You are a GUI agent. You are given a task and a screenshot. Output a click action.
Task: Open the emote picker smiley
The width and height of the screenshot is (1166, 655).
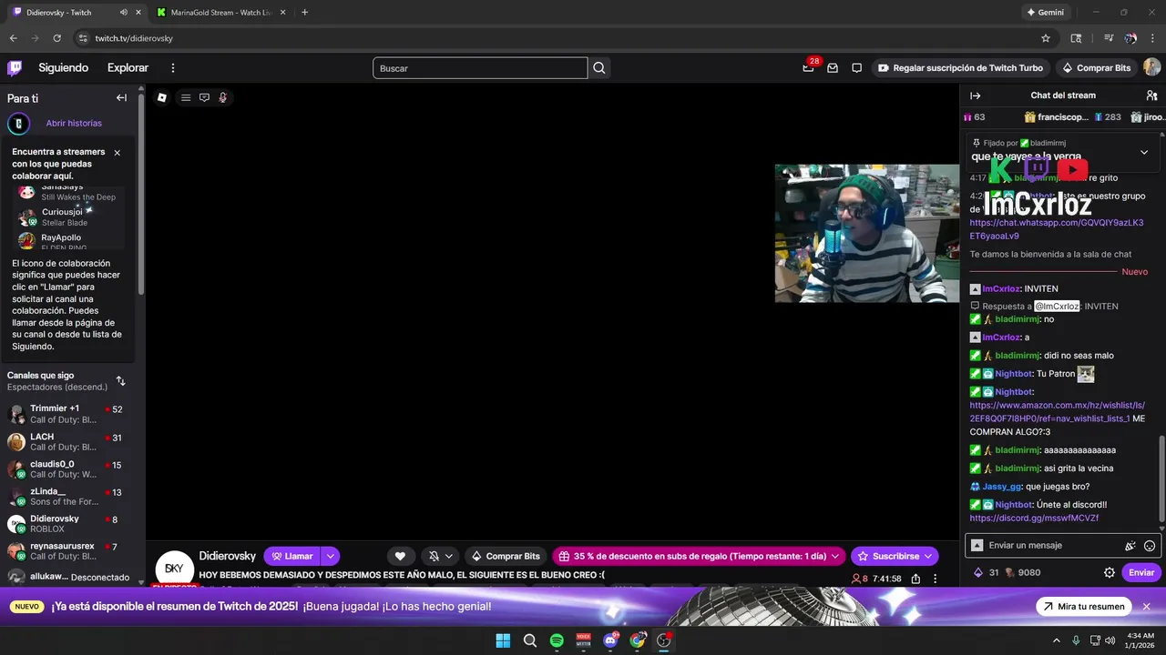[1150, 546]
